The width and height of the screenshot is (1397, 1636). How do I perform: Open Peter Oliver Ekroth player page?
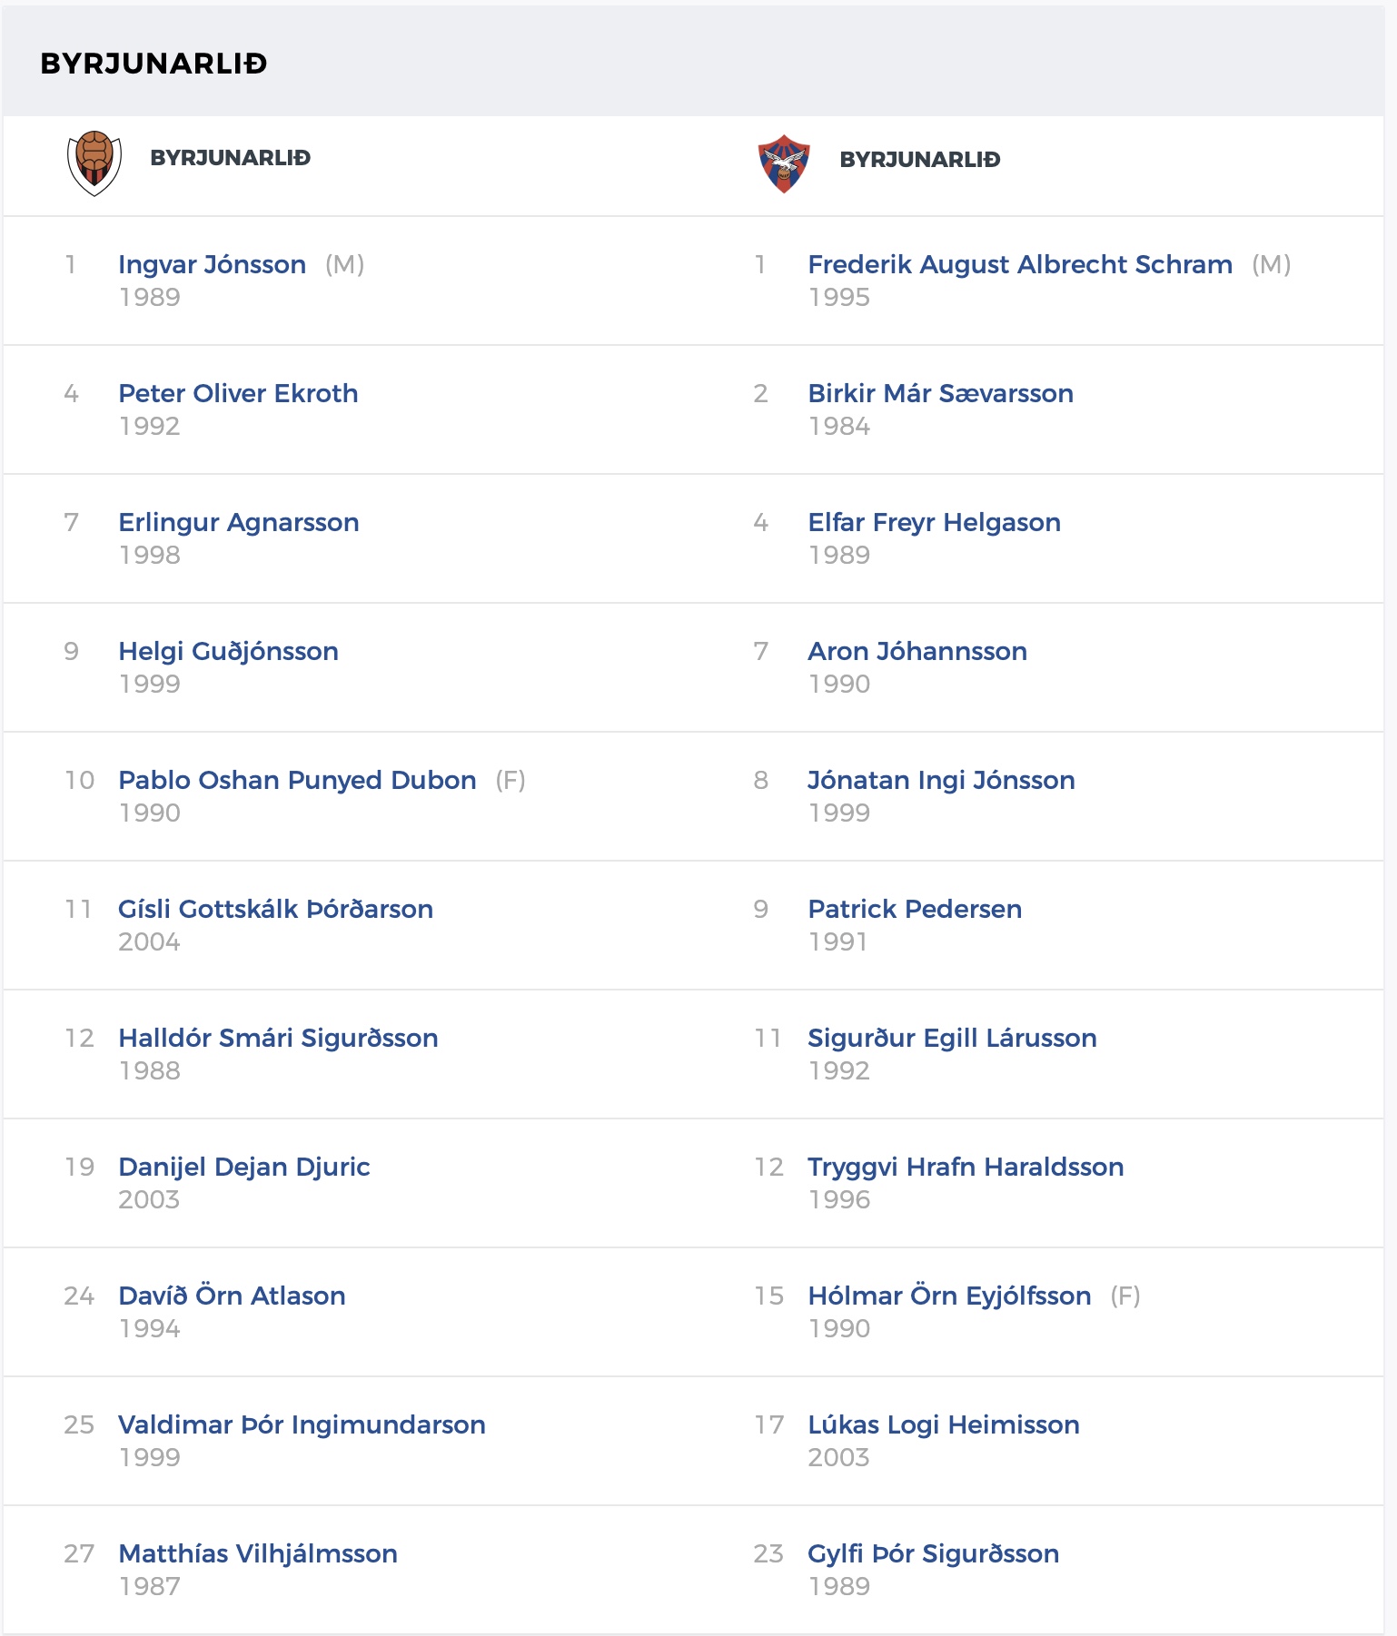pyautogui.click(x=239, y=394)
